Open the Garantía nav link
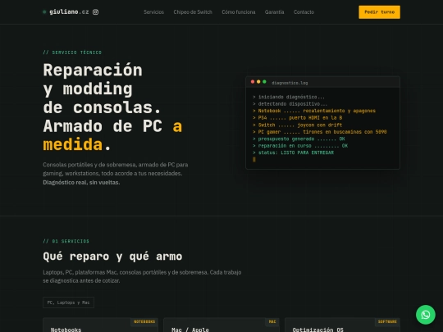 tap(274, 12)
